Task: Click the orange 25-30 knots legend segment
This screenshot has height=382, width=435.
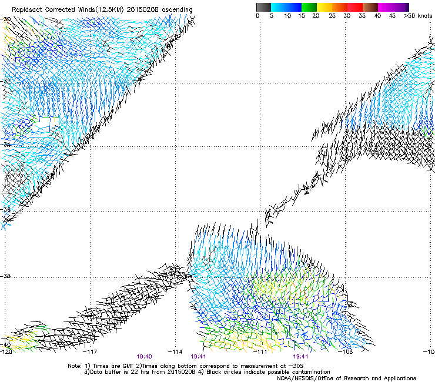Action: [x=340, y=7]
